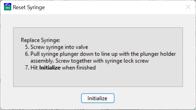Click blank dialog background beside Initialize button

tap(150, 98)
